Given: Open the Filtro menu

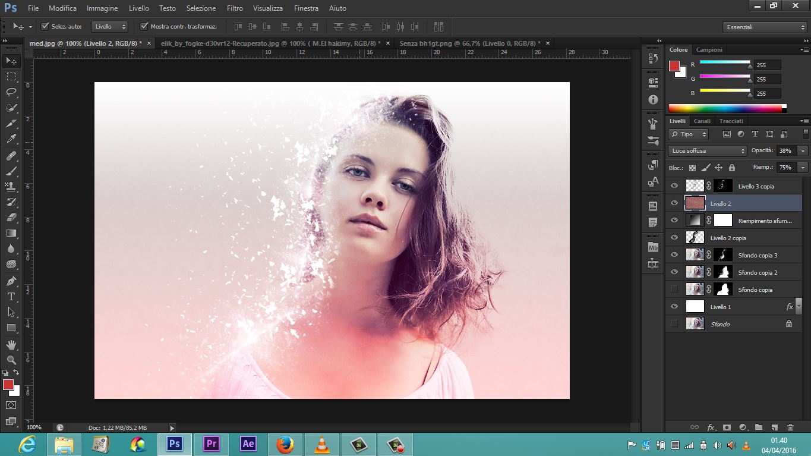Looking at the screenshot, I should 235,8.
